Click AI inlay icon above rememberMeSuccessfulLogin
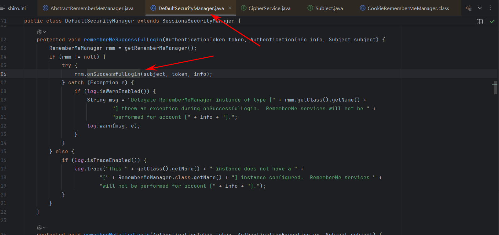 tap(39, 32)
